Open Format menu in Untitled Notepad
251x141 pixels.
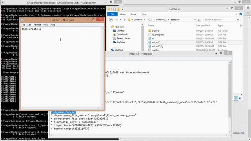point(37,25)
